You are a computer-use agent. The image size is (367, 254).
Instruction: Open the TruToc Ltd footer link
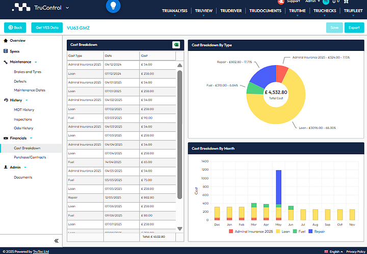41,251
